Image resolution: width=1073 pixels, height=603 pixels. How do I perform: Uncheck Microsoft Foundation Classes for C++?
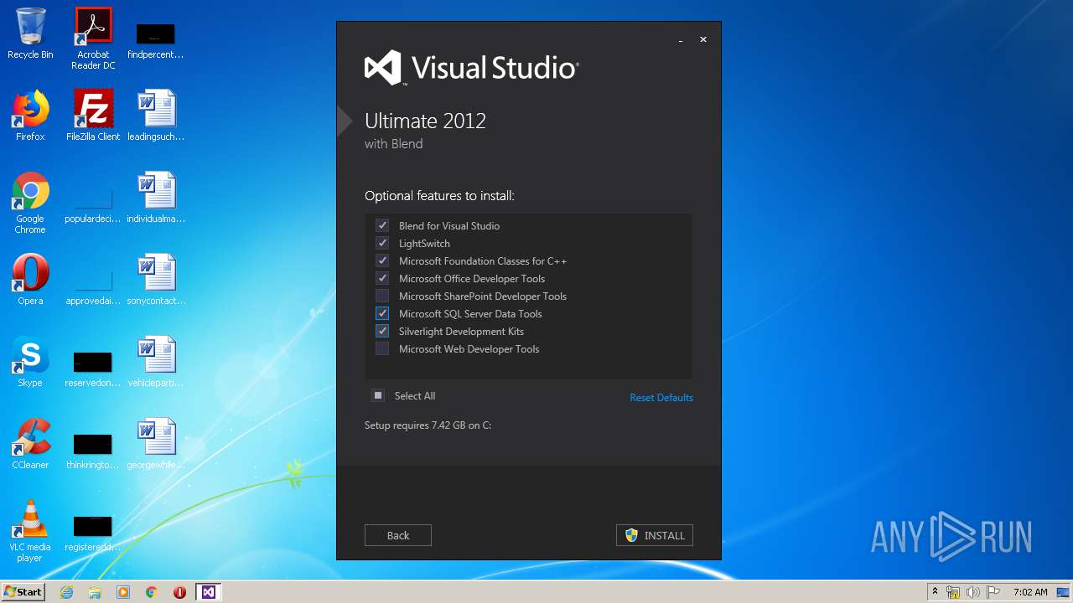tap(382, 261)
